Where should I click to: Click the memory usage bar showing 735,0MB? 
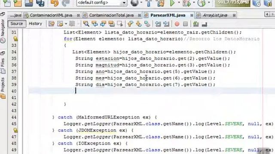[233, 3]
